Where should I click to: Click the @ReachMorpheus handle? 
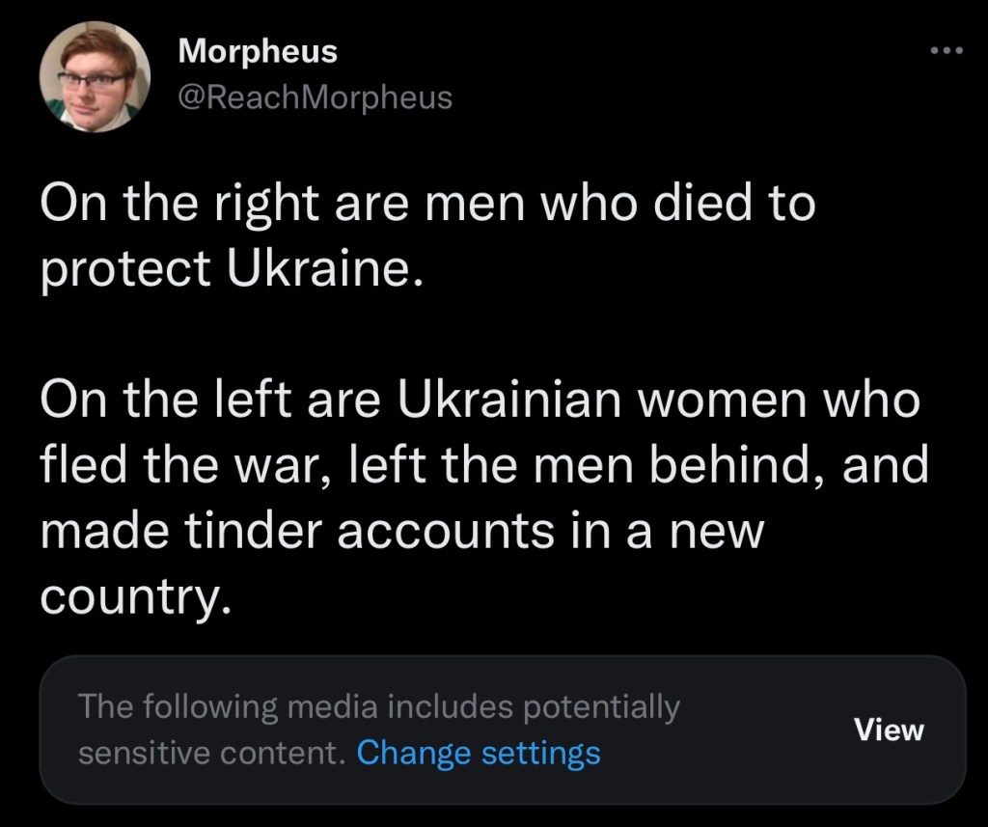pos(315,96)
